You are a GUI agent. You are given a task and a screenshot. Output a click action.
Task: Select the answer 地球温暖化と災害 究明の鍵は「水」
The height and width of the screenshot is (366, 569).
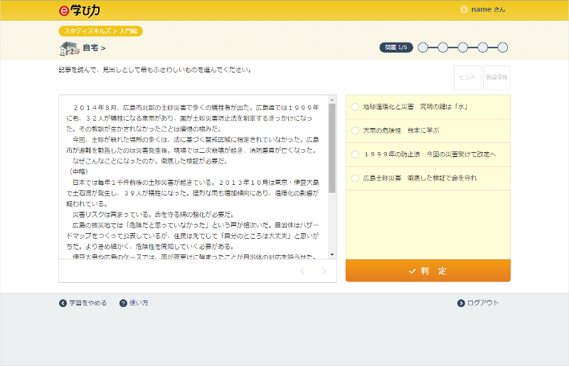pos(356,107)
